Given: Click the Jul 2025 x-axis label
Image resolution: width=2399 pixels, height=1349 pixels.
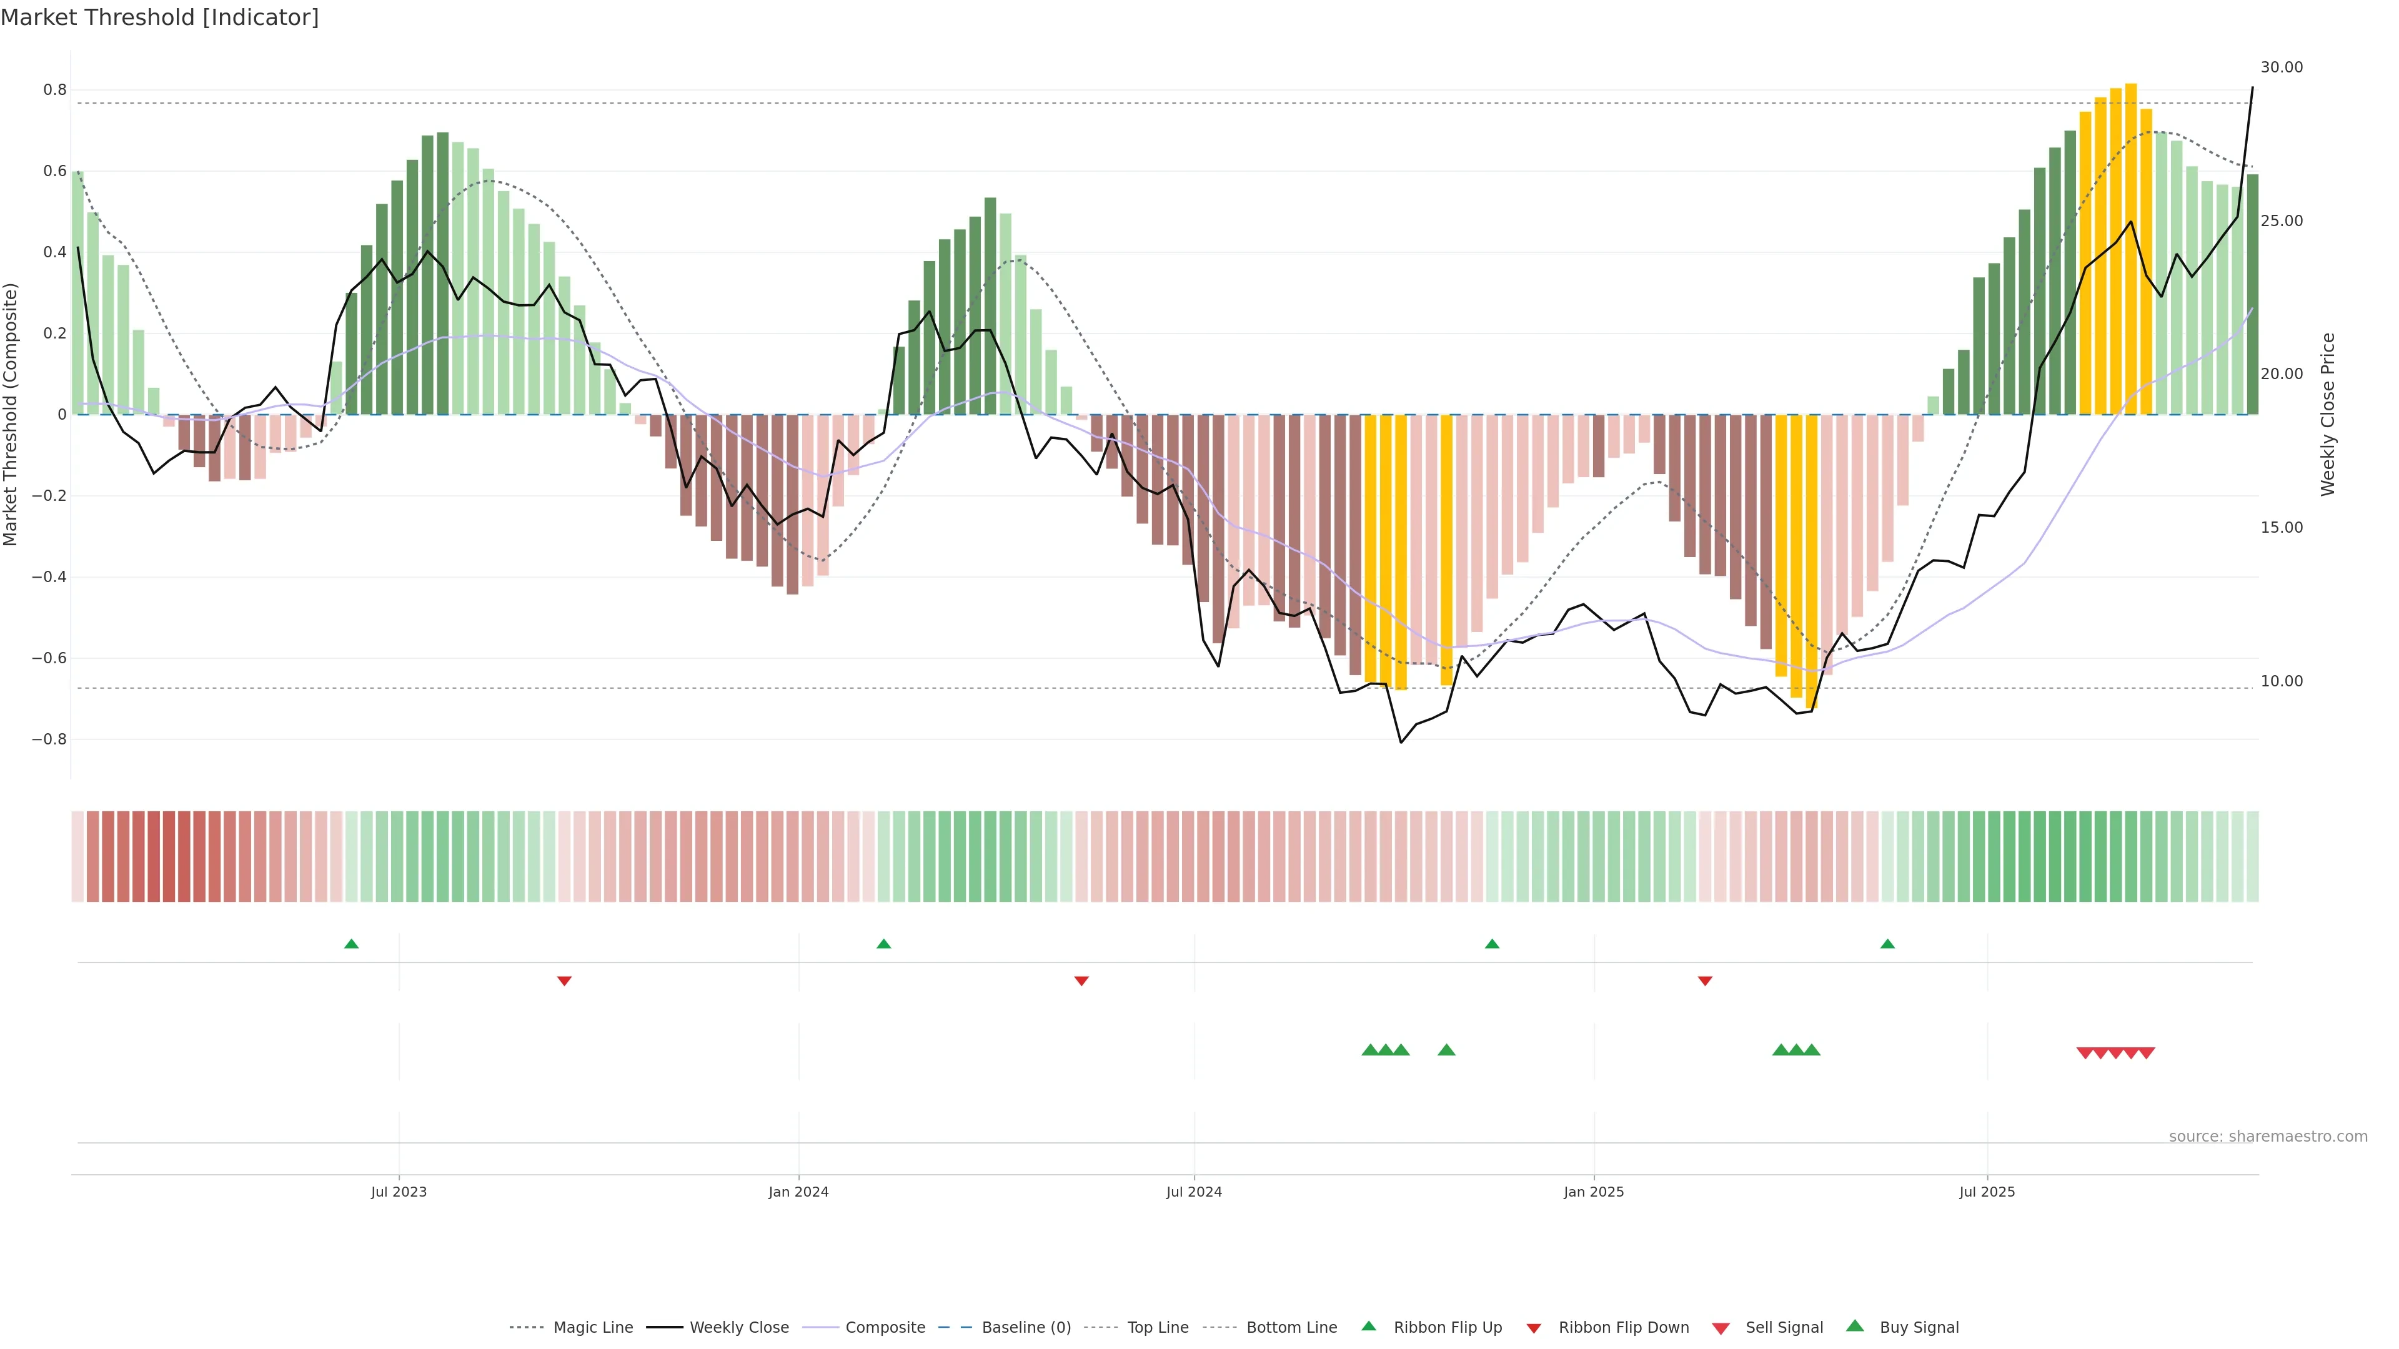Looking at the screenshot, I should pos(1987,1192).
